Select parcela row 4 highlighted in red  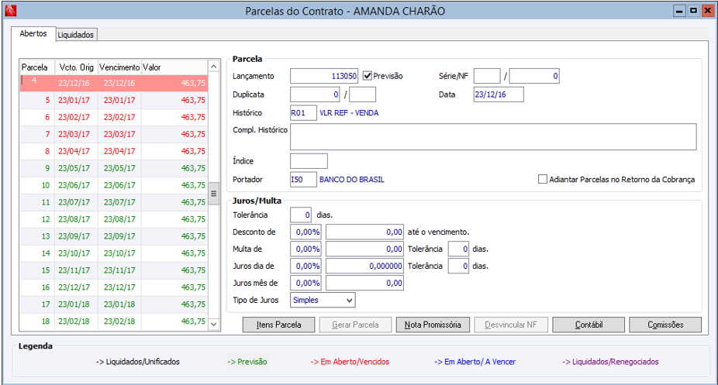pyautogui.click(x=114, y=83)
